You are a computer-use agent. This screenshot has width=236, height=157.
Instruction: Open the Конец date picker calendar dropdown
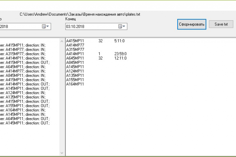[x=122, y=26]
